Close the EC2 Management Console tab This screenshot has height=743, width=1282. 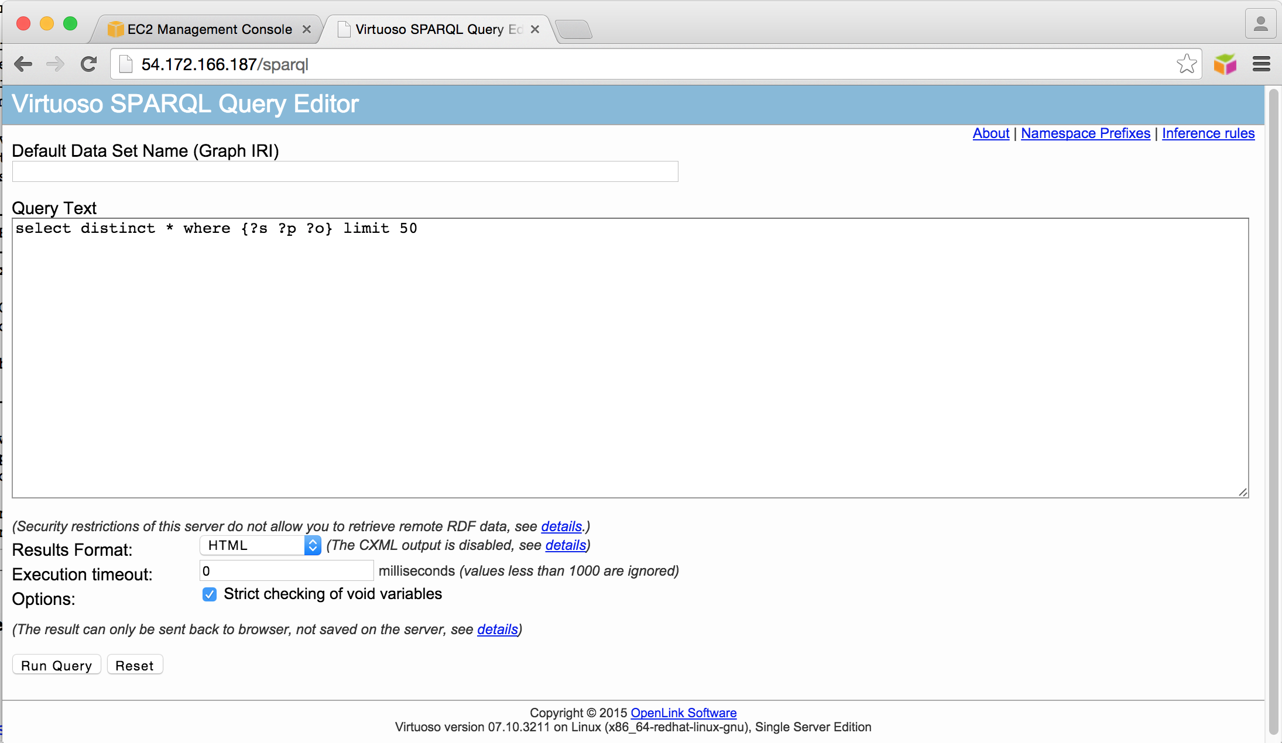pos(306,29)
